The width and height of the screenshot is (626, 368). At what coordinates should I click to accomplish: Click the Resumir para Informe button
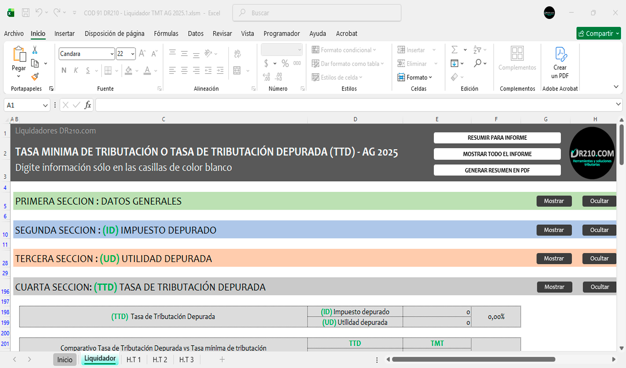click(x=497, y=138)
